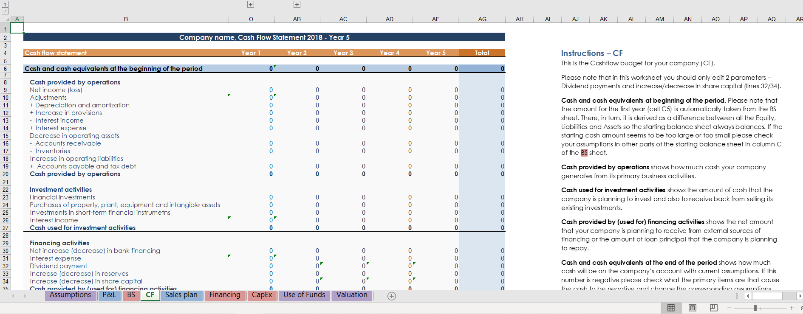Select row 32 header

click(6, 266)
